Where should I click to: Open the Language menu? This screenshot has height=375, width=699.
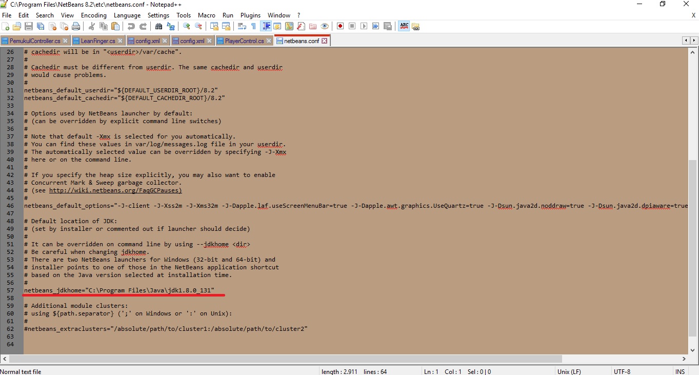tap(127, 15)
